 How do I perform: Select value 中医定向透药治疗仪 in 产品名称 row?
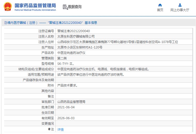pos(71,53)
